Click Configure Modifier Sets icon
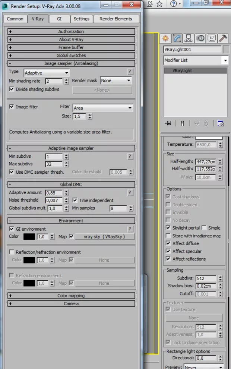 point(221,123)
